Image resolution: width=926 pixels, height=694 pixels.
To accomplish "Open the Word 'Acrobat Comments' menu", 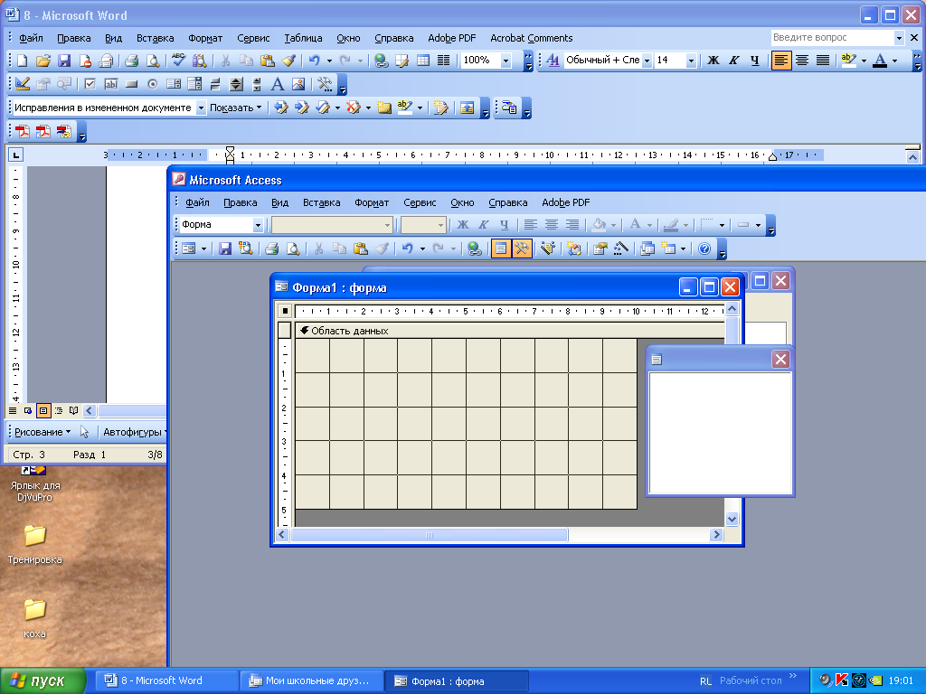I will click(x=531, y=38).
